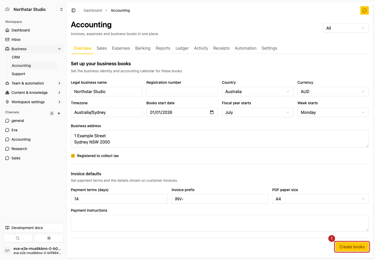Screen dimensions: 375x260
Task: Open the All filter dropdown
Action: (x=346, y=28)
